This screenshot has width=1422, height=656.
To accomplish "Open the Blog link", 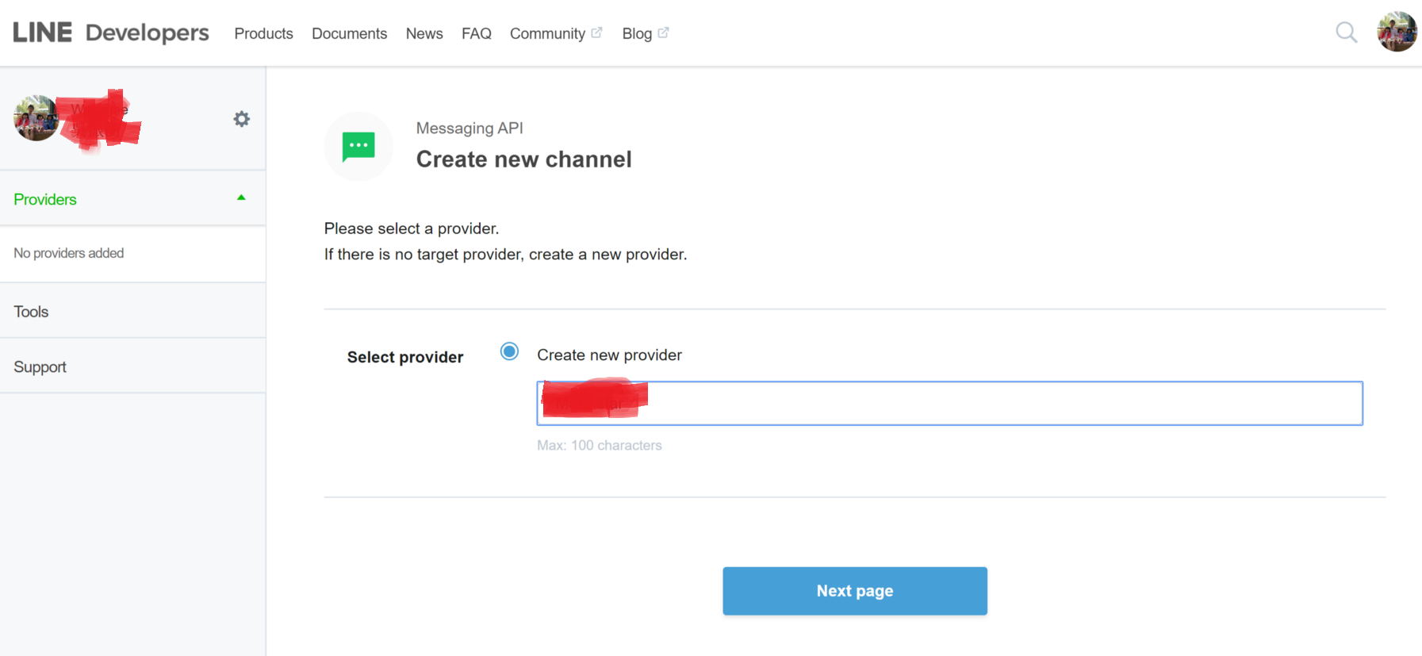I will tap(637, 33).
